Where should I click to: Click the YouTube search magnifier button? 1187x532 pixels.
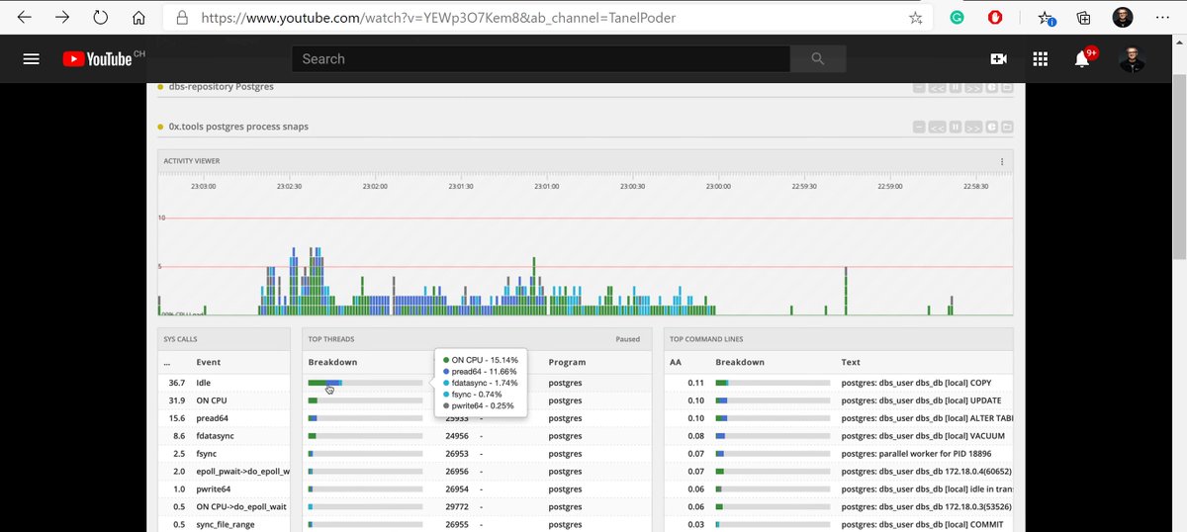818,59
